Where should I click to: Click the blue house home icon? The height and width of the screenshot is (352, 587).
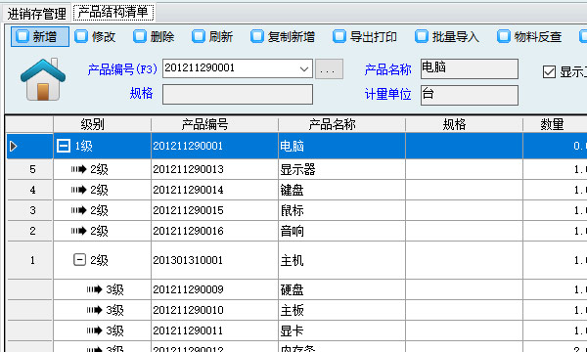pyautogui.click(x=43, y=79)
